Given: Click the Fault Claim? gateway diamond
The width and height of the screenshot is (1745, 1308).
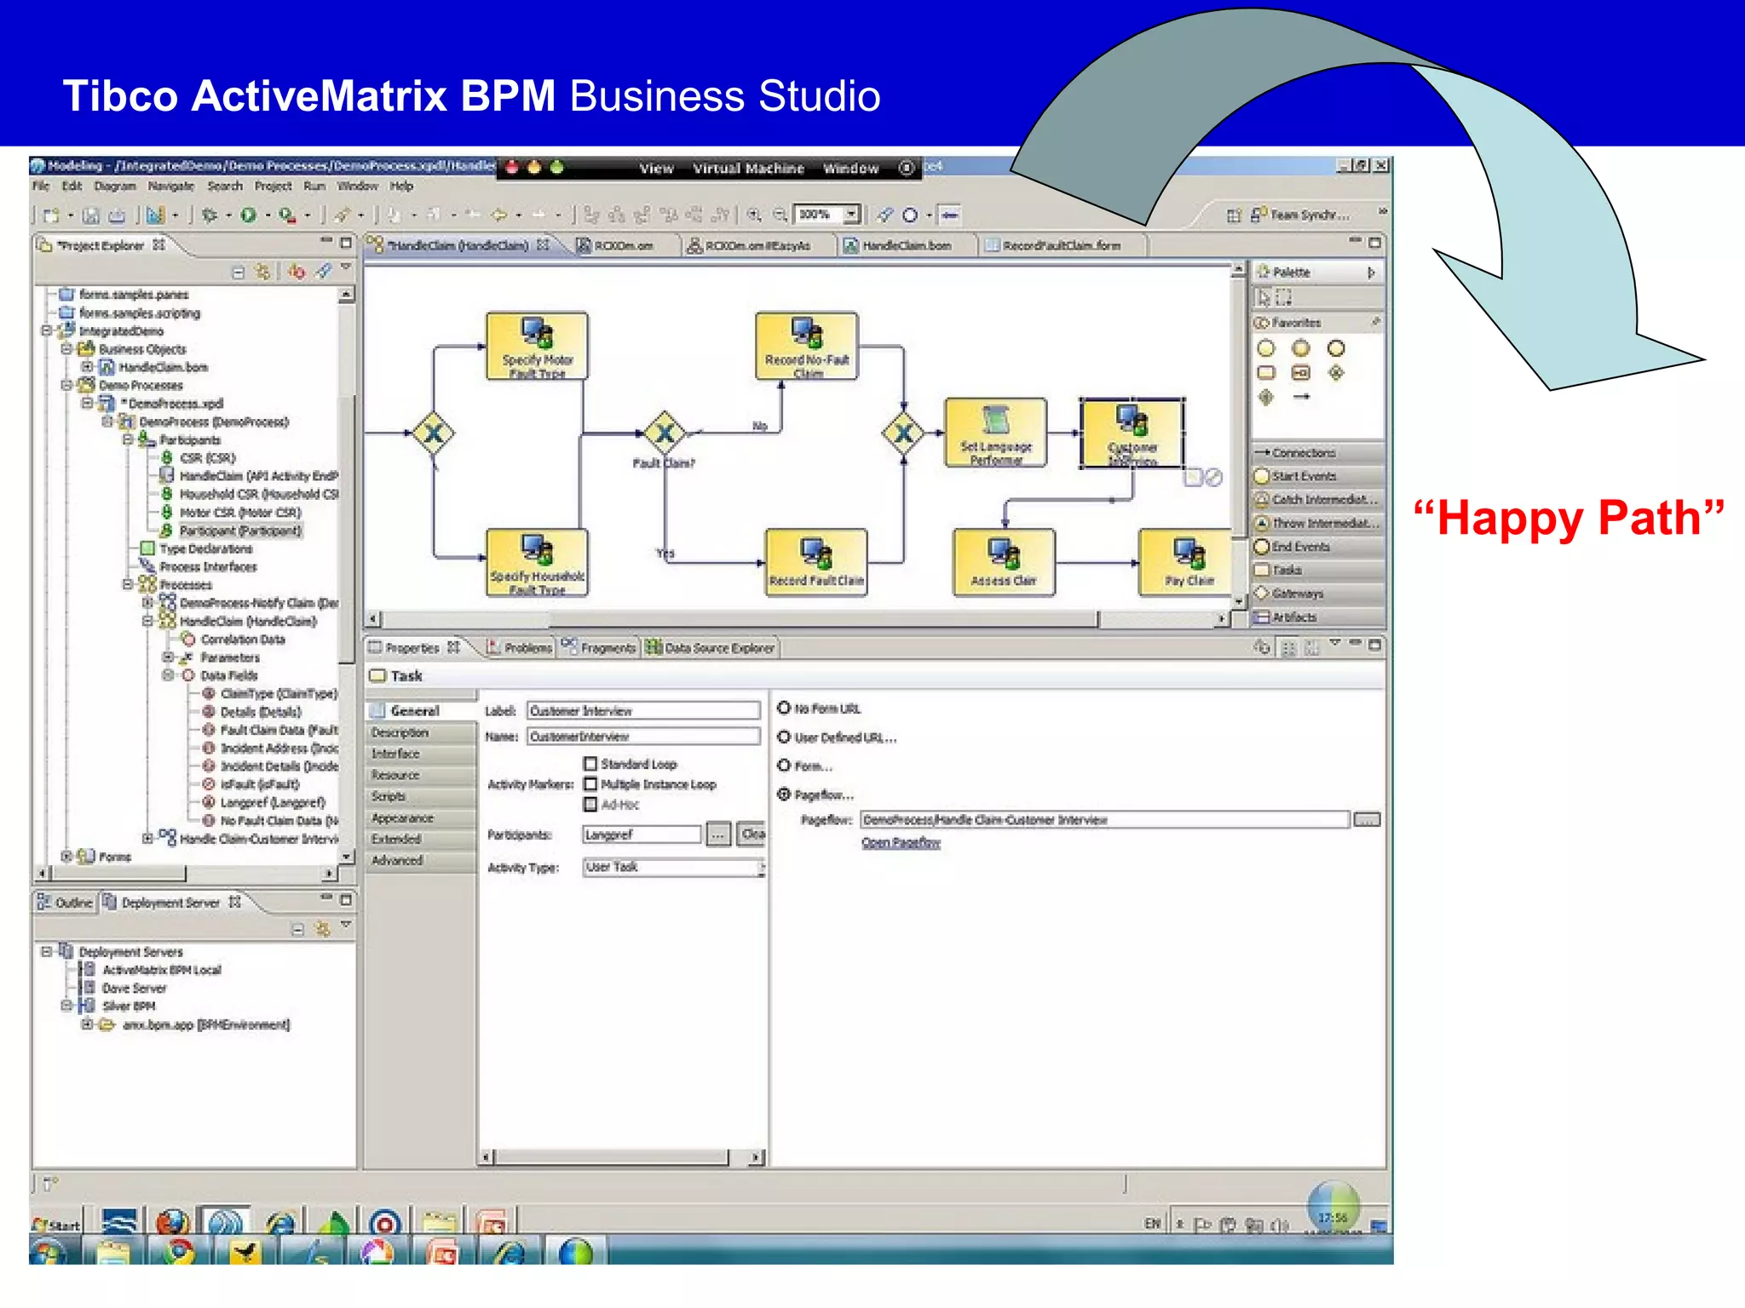Looking at the screenshot, I should pos(665,433).
